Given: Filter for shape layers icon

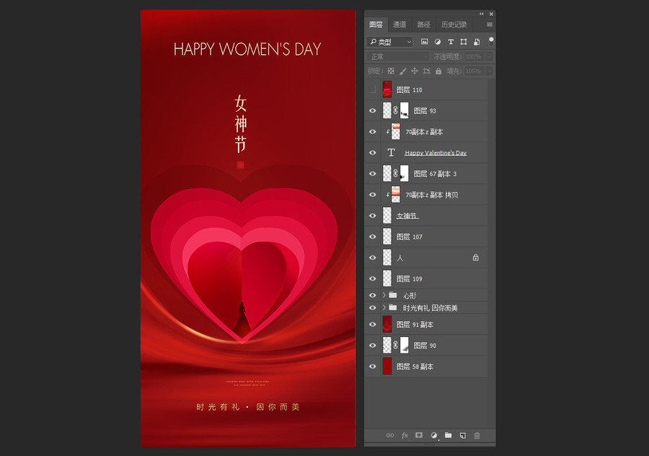Looking at the screenshot, I should tap(464, 42).
